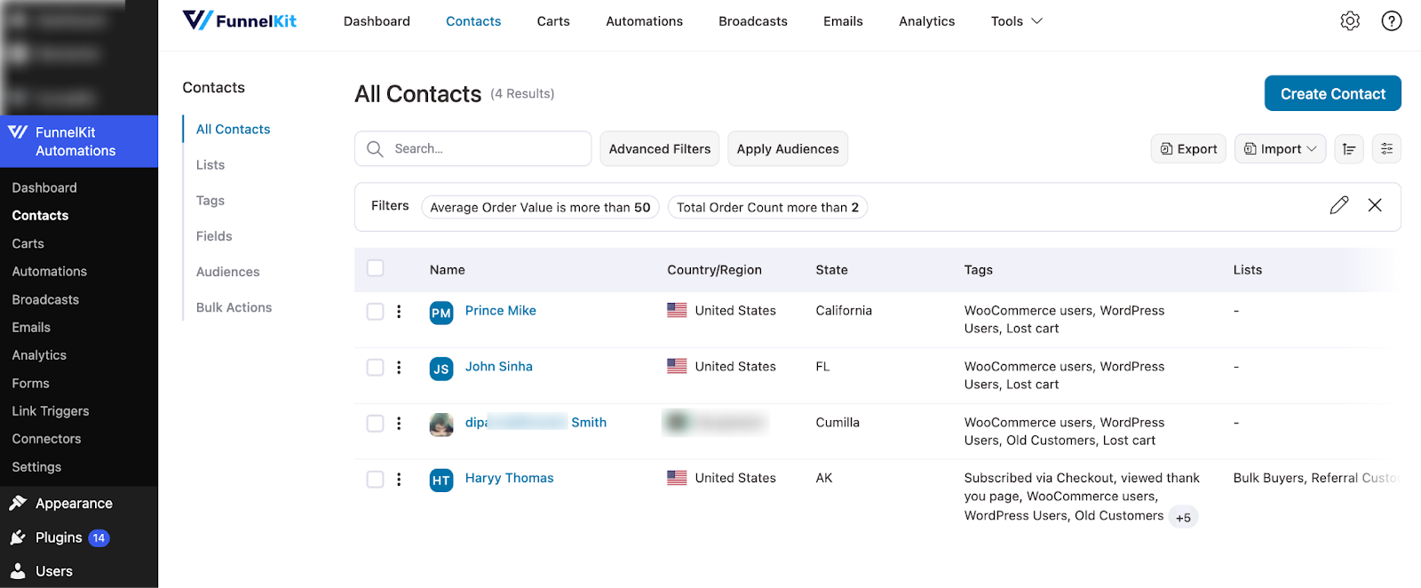Click the Plugins 14 update badge
1421x588 pixels.
[99, 538]
